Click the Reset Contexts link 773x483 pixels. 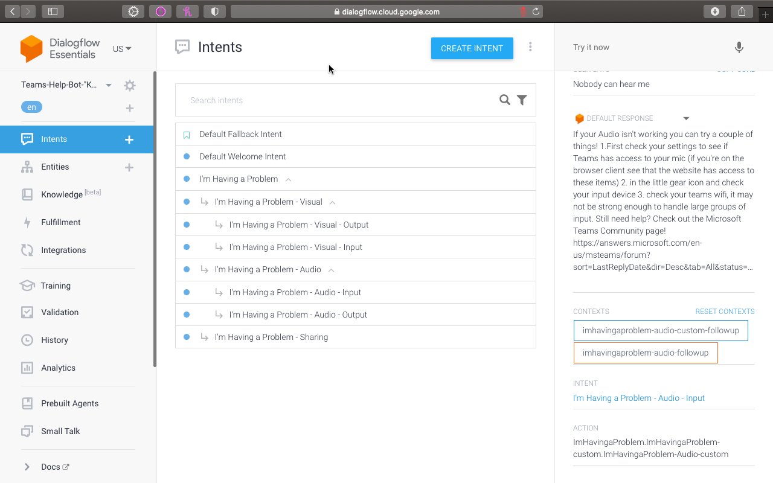pos(725,312)
